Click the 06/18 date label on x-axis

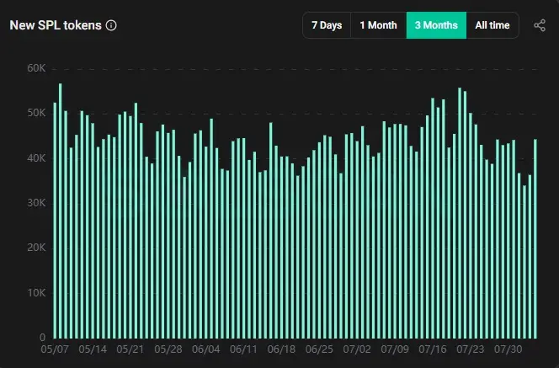point(281,349)
